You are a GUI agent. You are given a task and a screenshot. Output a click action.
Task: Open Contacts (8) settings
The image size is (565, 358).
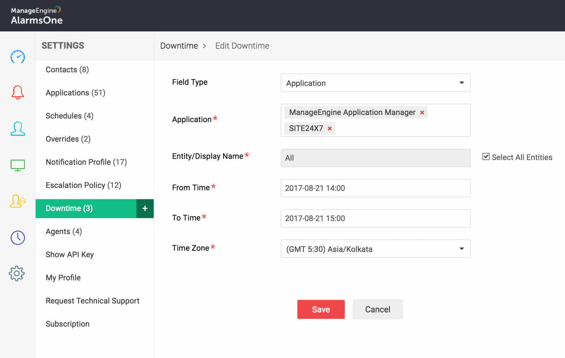[x=67, y=70]
